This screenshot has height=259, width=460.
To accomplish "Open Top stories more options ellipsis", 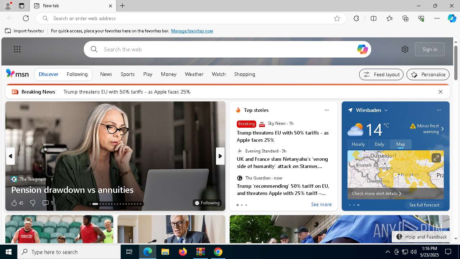I will point(326,110).
